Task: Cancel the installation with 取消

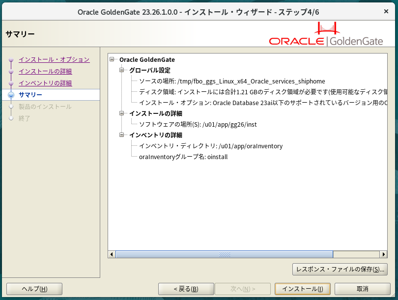Action: 363,289
